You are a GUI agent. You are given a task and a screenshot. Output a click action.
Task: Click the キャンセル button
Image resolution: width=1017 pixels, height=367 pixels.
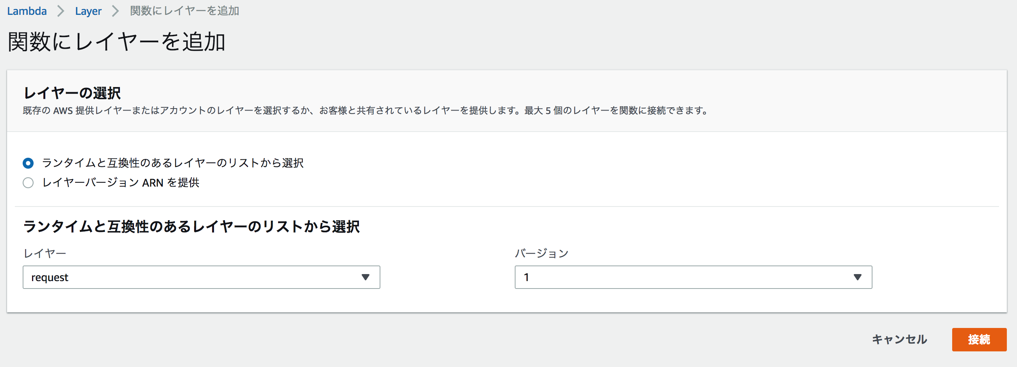[x=900, y=339]
